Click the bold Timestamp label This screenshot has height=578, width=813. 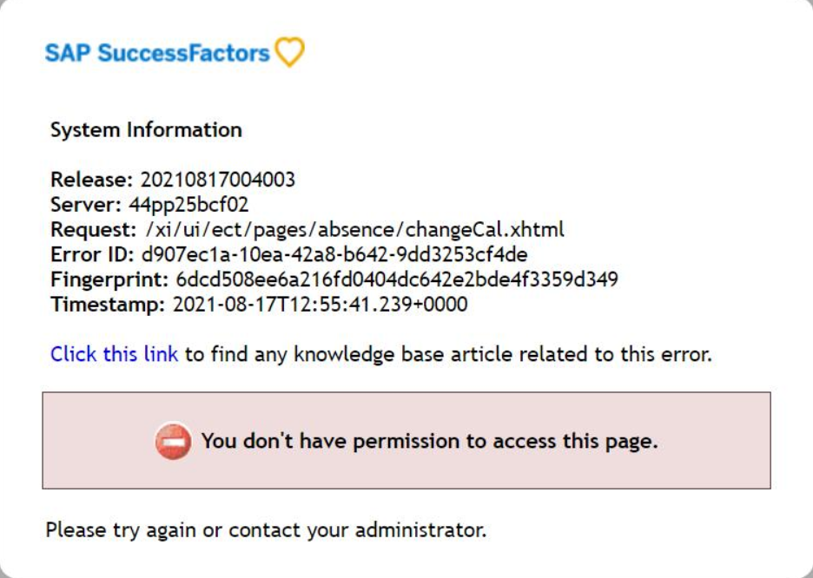(108, 304)
